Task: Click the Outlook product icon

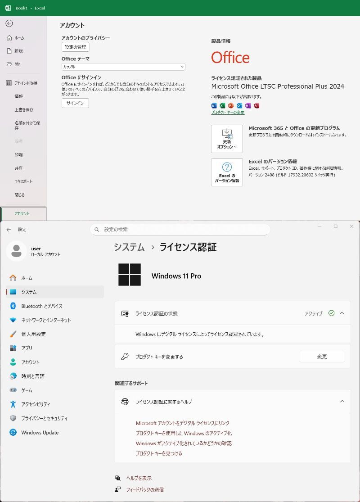Action: click(x=239, y=106)
